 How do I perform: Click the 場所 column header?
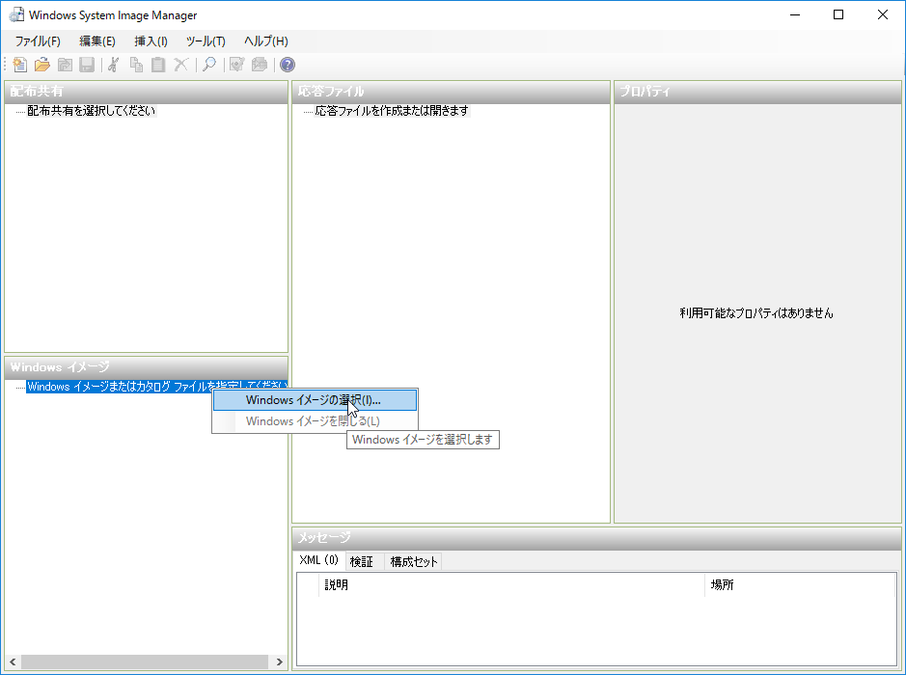coord(800,585)
